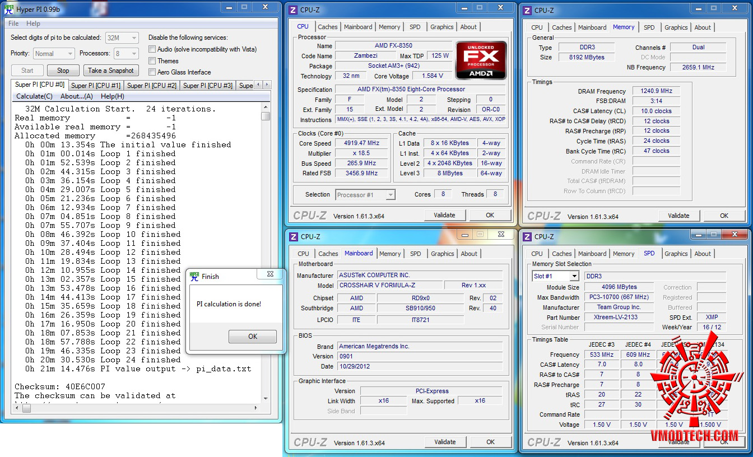Expand the Priority Normal dropdown
This screenshot has width=753, height=457.
[x=54, y=54]
